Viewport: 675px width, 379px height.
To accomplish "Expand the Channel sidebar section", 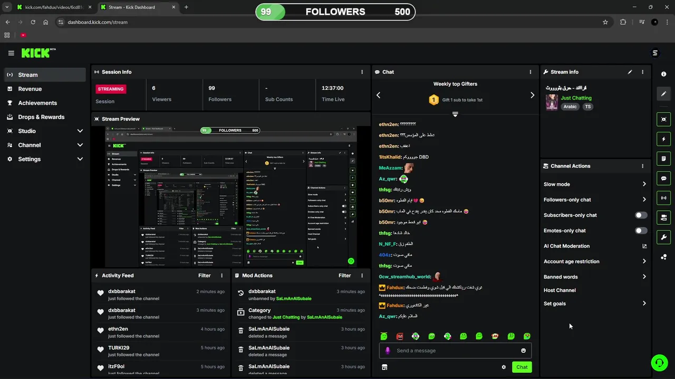I will pyautogui.click(x=45, y=145).
